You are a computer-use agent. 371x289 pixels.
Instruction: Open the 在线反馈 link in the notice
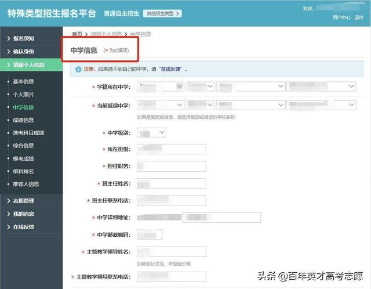(170, 69)
